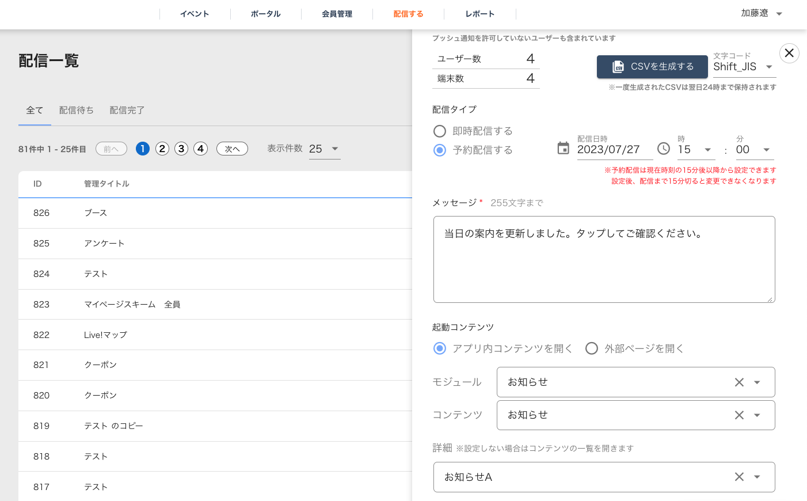Open the レポート menu
The height and width of the screenshot is (501, 807).
coord(479,14)
